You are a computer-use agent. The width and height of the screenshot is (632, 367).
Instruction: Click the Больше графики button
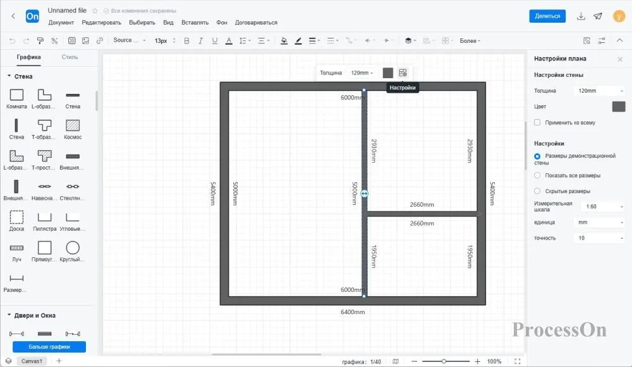(49, 346)
